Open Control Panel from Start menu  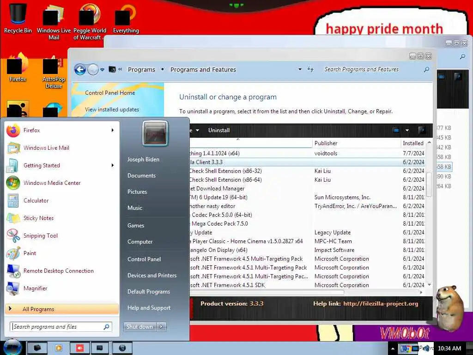click(144, 259)
